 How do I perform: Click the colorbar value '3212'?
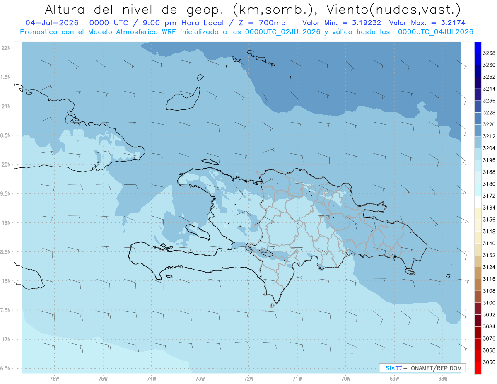pyautogui.click(x=489, y=136)
